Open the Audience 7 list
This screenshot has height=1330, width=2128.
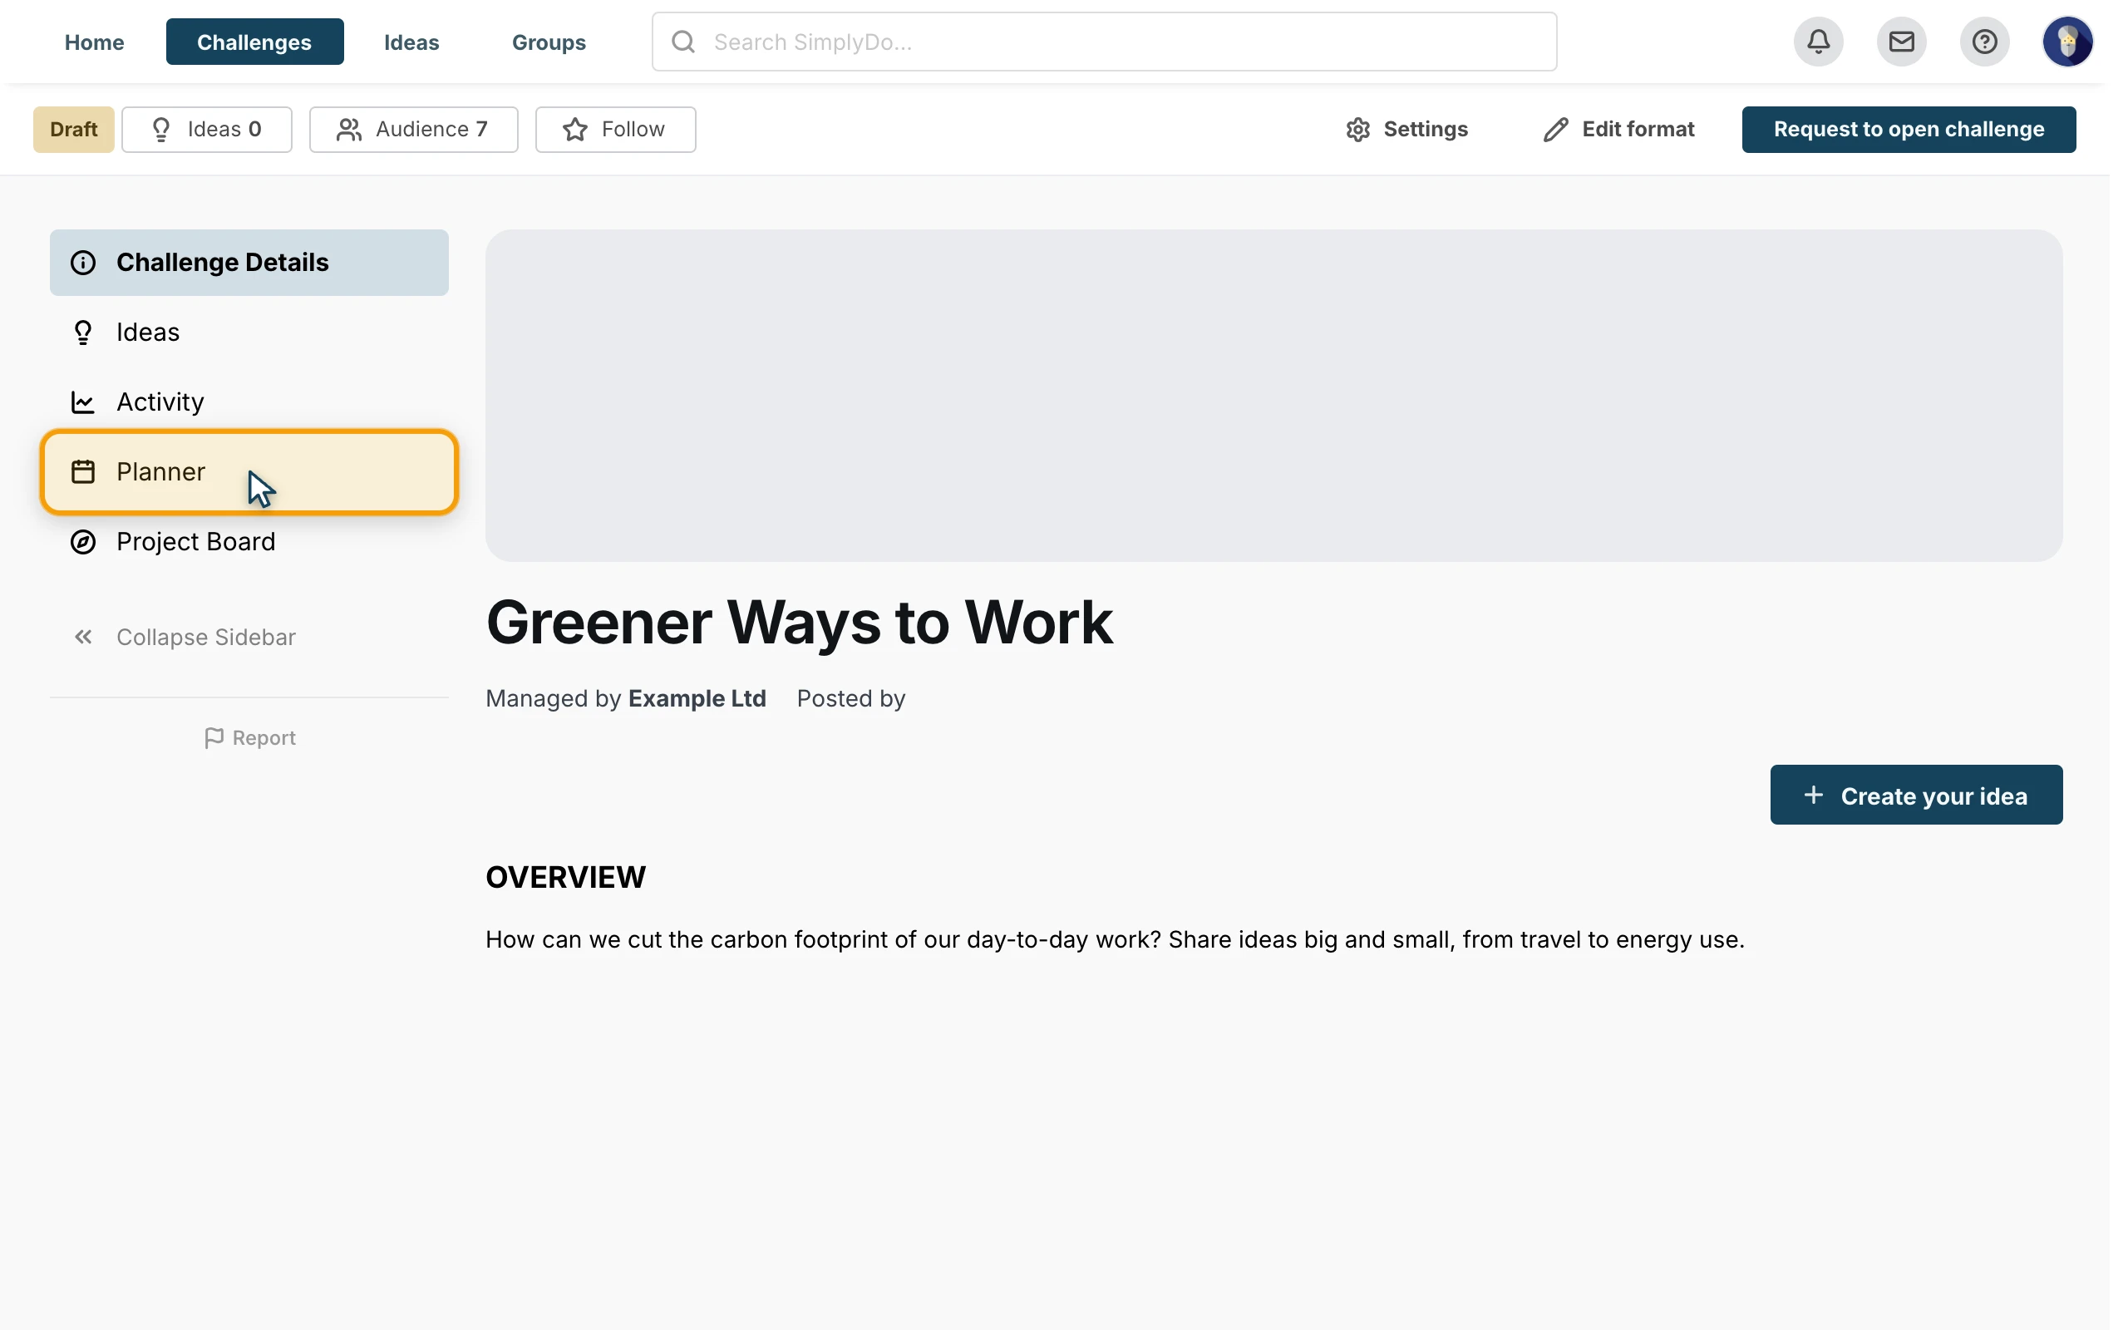click(x=413, y=130)
